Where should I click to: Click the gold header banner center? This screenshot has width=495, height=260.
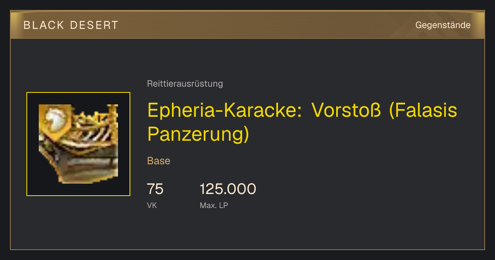point(247,25)
